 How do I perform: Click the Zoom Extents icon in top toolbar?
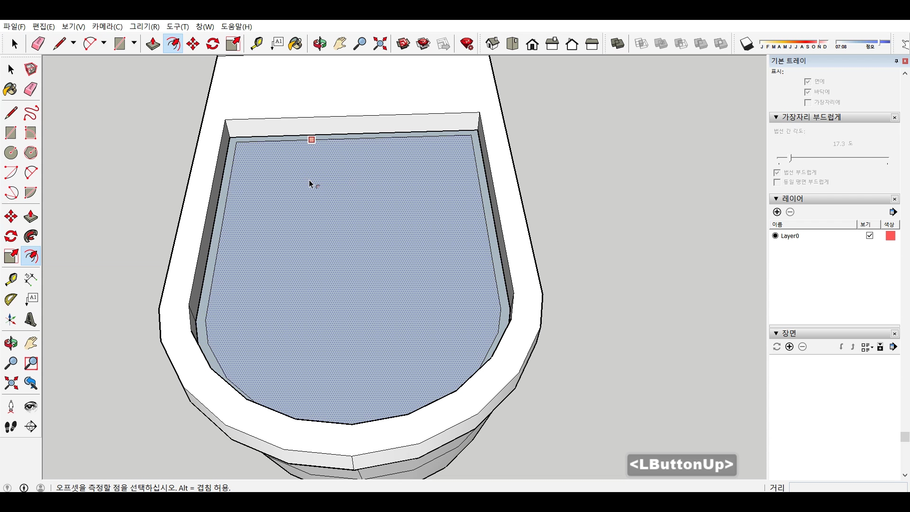[x=380, y=44]
